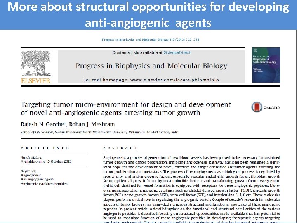Click the journal name 'Progress in Biophysics and Molecular Biology' heading
This screenshot has height=223, width=297.
[151, 66]
